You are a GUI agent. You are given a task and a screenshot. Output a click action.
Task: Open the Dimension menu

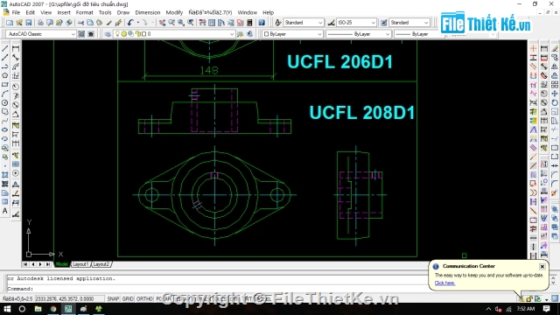(x=148, y=12)
